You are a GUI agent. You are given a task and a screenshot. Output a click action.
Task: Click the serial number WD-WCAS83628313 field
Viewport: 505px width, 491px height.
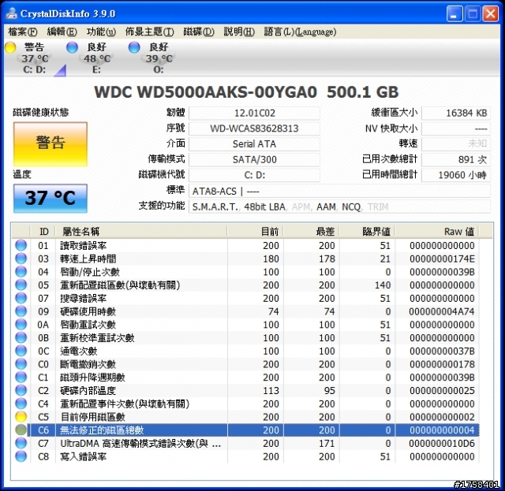[x=254, y=128]
